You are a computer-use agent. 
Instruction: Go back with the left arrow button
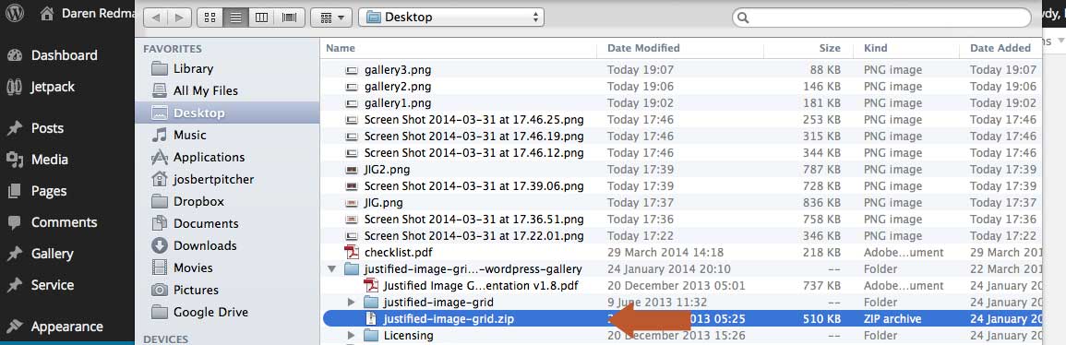pos(156,18)
